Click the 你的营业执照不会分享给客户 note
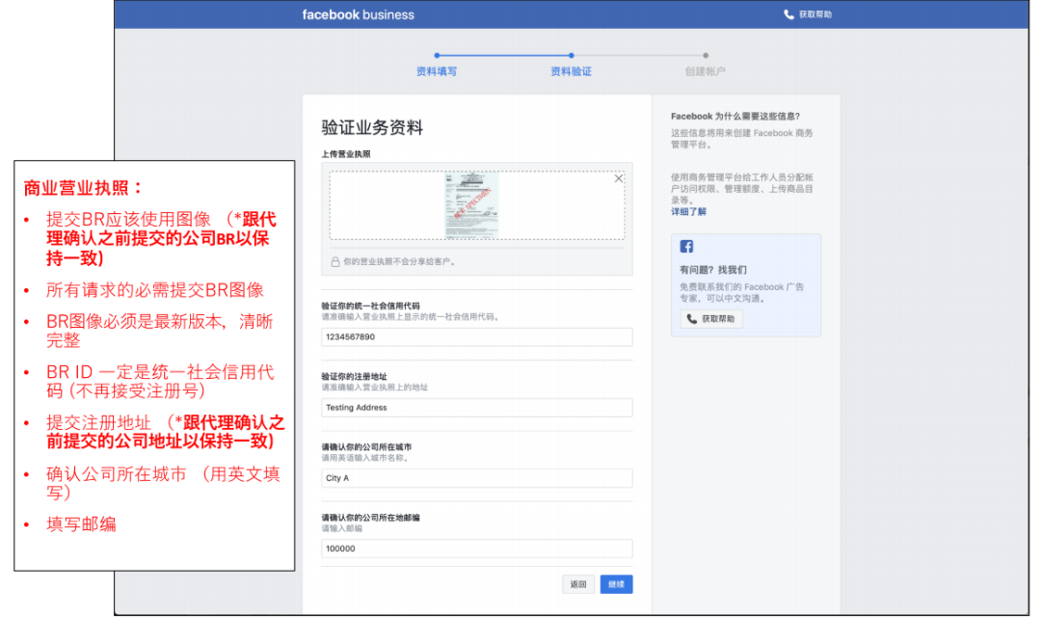This screenshot has height=617, width=1041. pyautogui.click(x=400, y=261)
